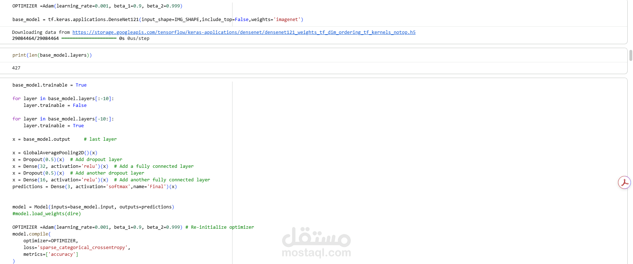This screenshot has height=264, width=633.
Task: Click the 29084464/29084464 download progress text
Action: tap(35, 38)
